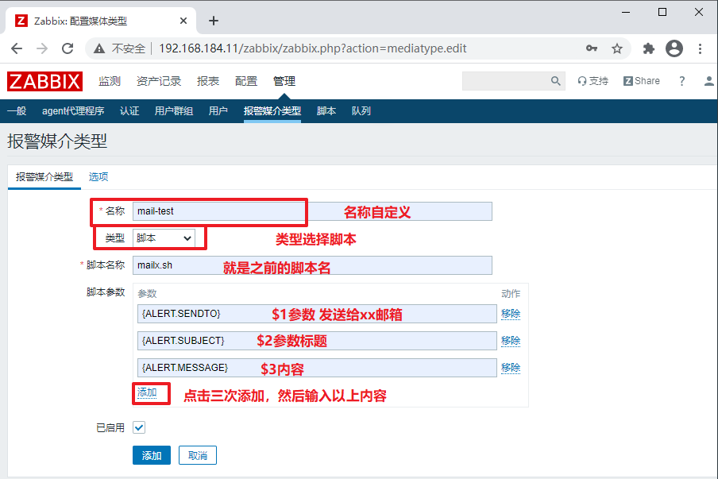Click the Zabbix search magnifier icon
The height and width of the screenshot is (479, 718).
pyautogui.click(x=555, y=81)
